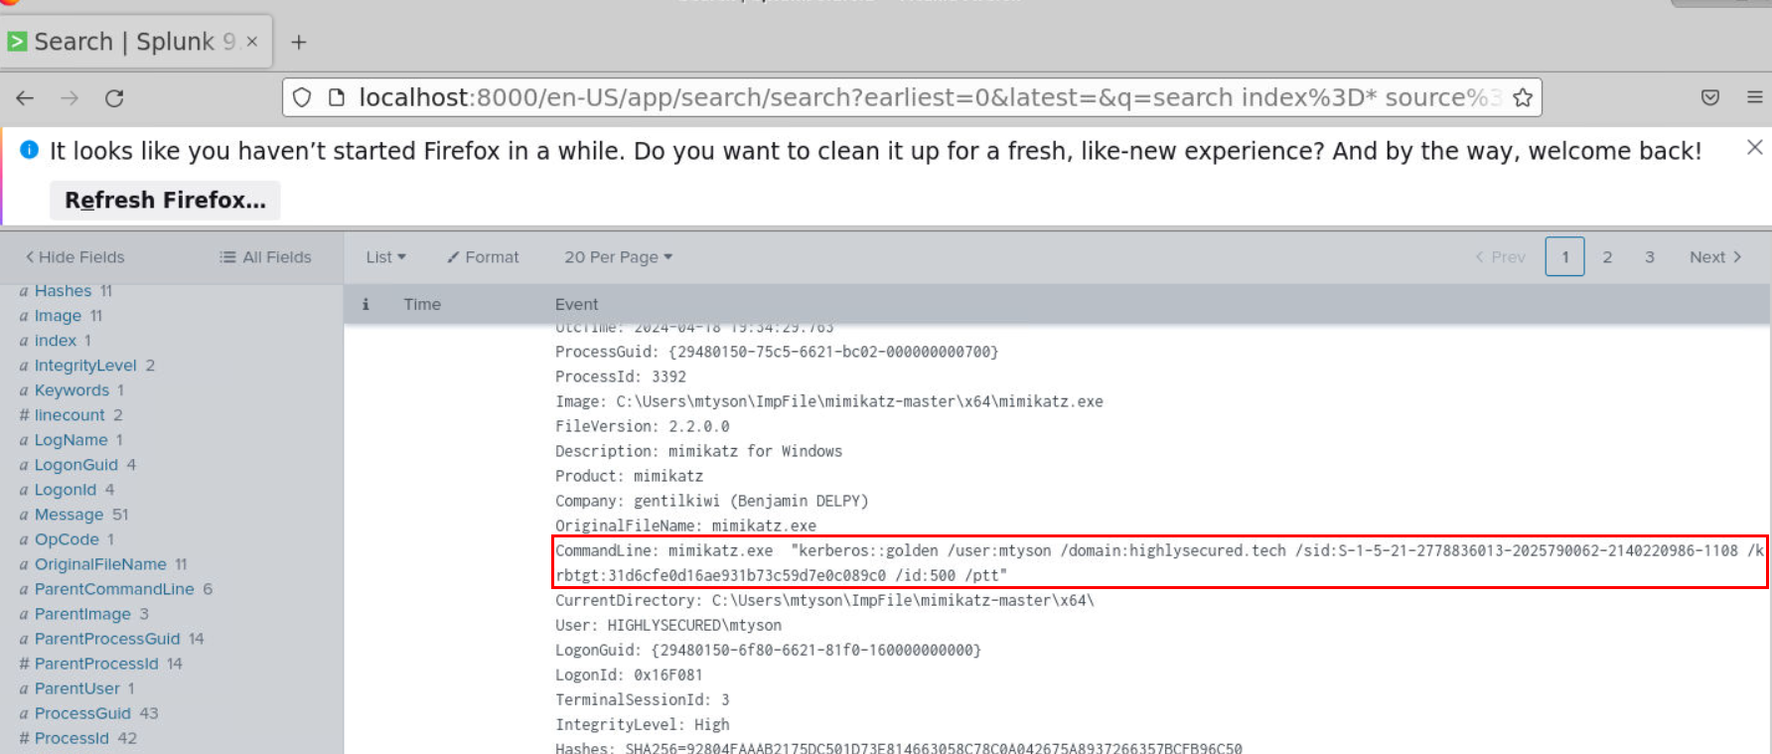Select the linecount field
This screenshot has width=1772, height=754.
coord(70,415)
